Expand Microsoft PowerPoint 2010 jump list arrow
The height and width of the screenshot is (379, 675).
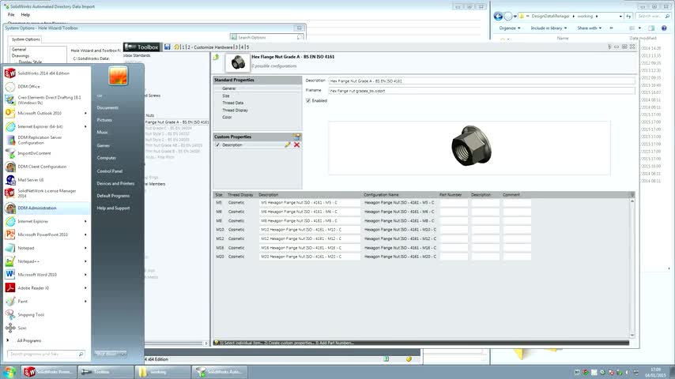pyautogui.click(x=85, y=235)
